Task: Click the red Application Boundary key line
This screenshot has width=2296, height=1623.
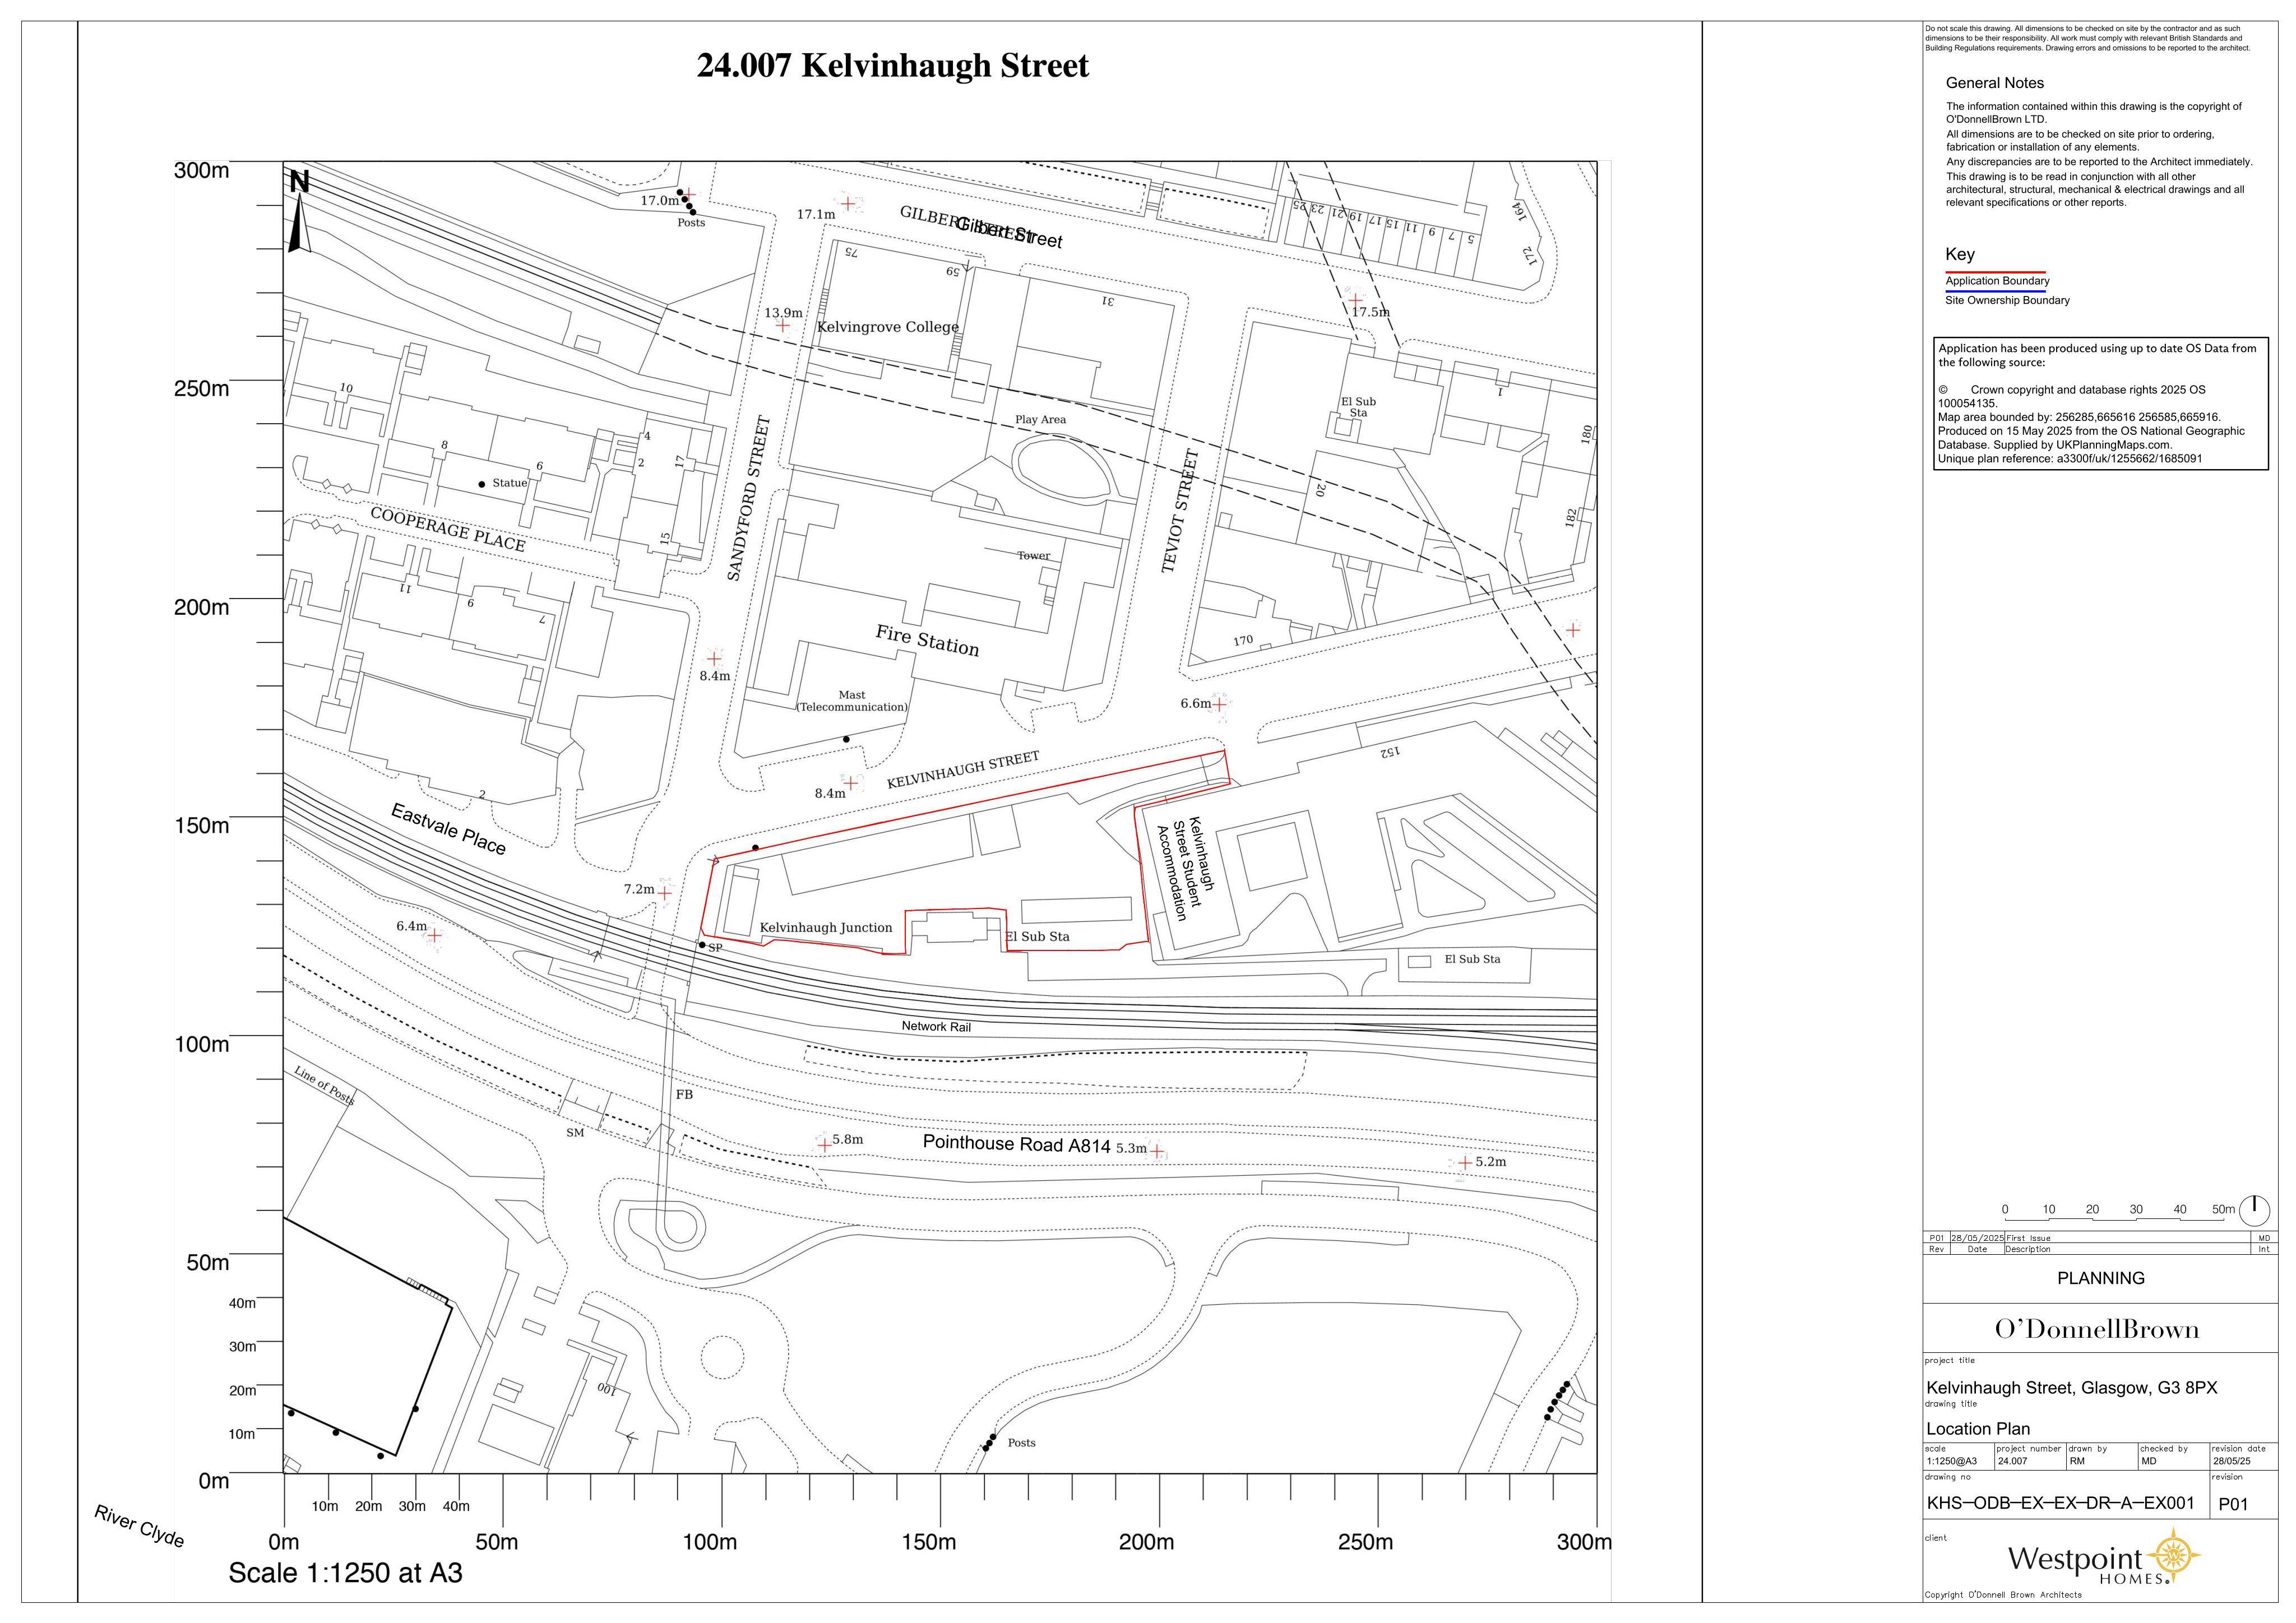Action: pyautogui.click(x=1995, y=272)
